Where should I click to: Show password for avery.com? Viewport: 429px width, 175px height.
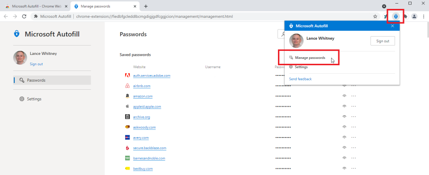(x=345, y=137)
